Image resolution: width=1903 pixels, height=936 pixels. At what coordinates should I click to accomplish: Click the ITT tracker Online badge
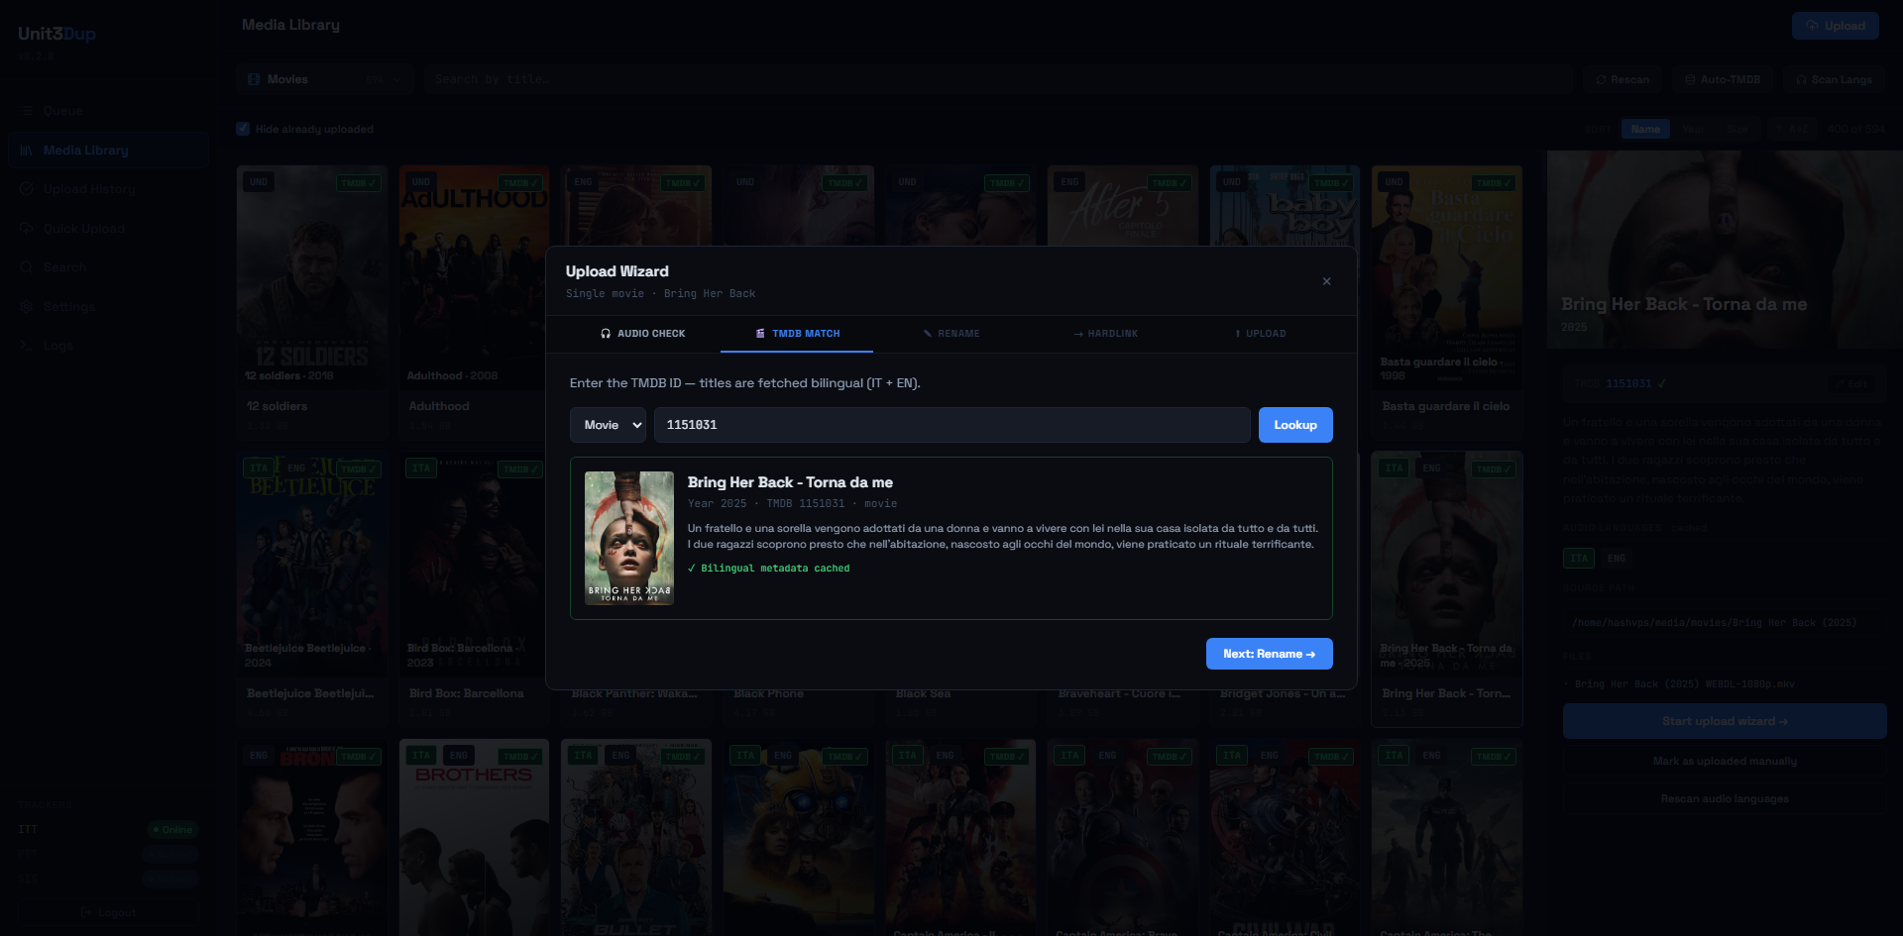(x=171, y=829)
